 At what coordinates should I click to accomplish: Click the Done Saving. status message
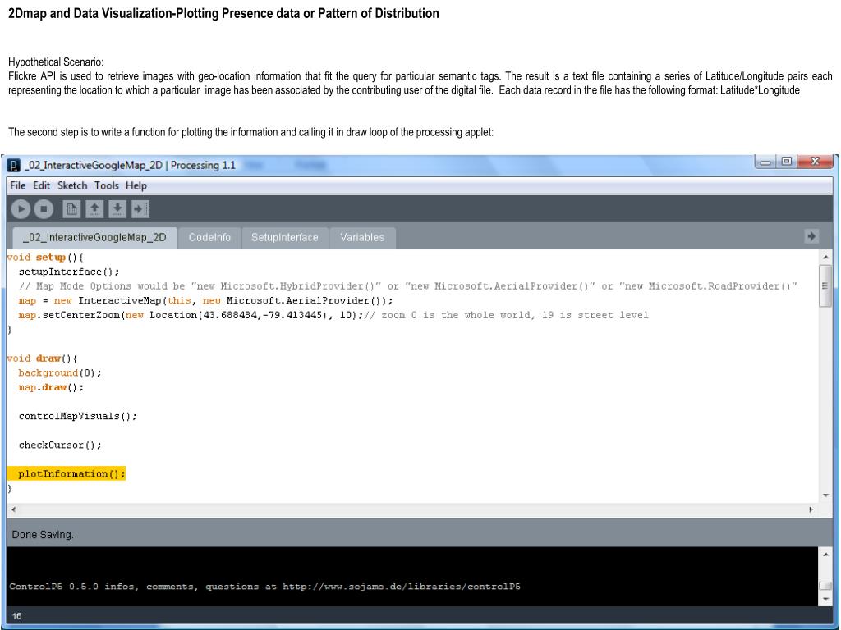point(43,535)
